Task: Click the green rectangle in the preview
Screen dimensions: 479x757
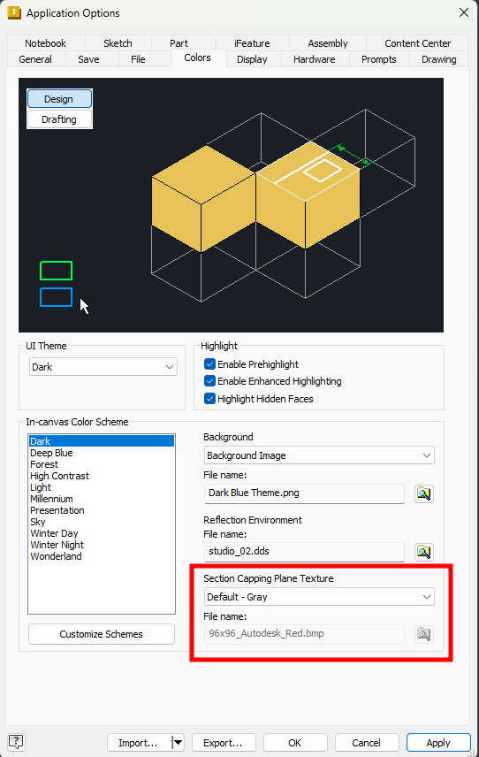Action: click(x=56, y=271)
